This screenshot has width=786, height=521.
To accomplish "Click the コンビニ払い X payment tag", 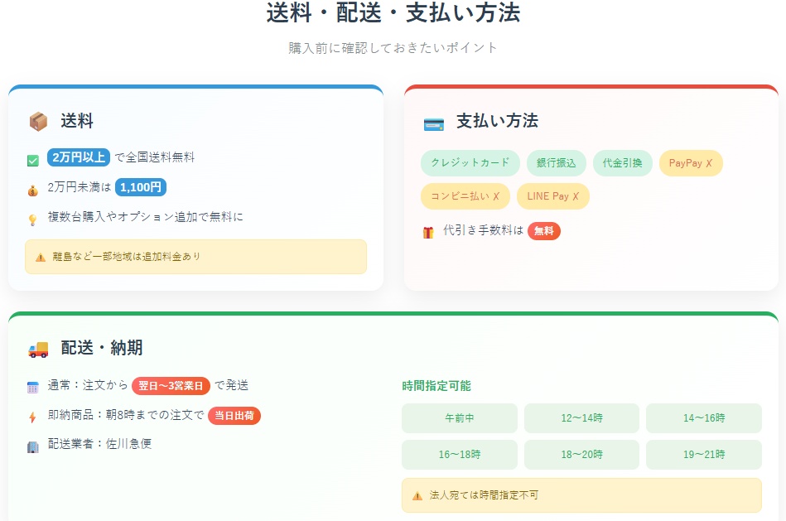I will (465, 196).
